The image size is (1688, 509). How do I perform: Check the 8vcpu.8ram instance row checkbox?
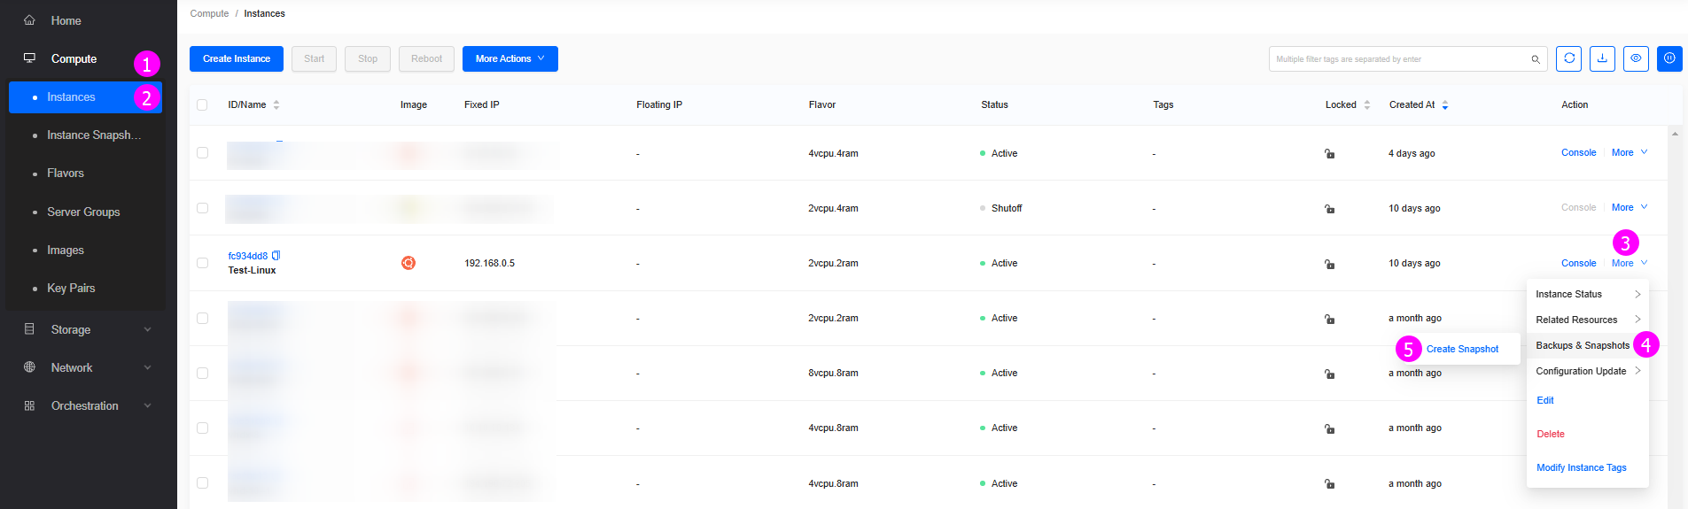202,373
